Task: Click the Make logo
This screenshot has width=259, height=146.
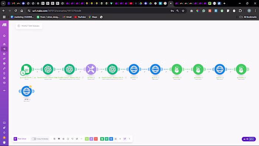Action: (4, 25)
